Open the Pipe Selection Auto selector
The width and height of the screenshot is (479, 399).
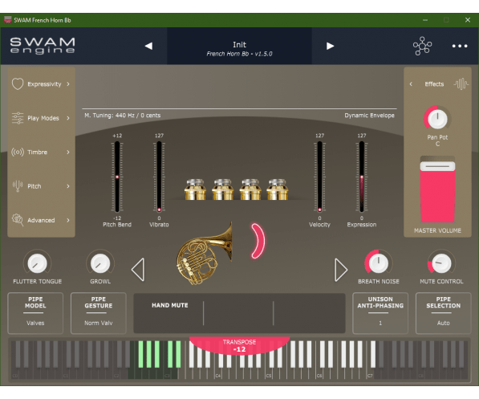(443, 313)
